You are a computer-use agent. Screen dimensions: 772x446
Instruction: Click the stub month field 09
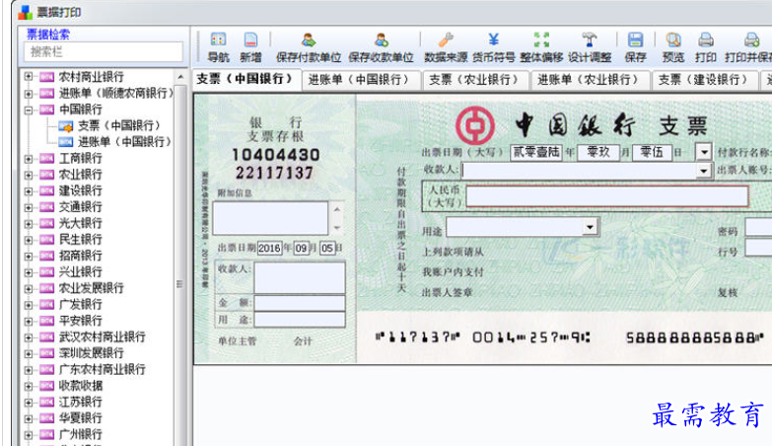coord(302,248)
